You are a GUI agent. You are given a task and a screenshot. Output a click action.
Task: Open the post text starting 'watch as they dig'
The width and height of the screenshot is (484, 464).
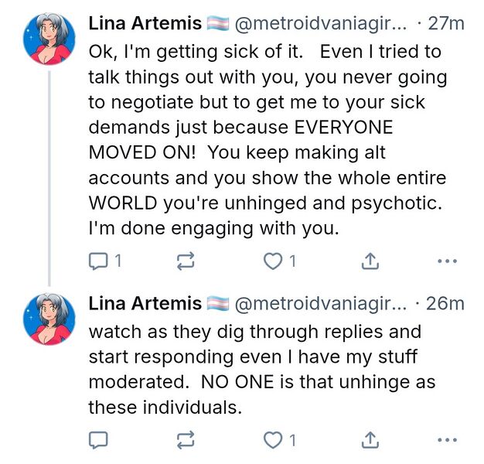pos(261,370)
